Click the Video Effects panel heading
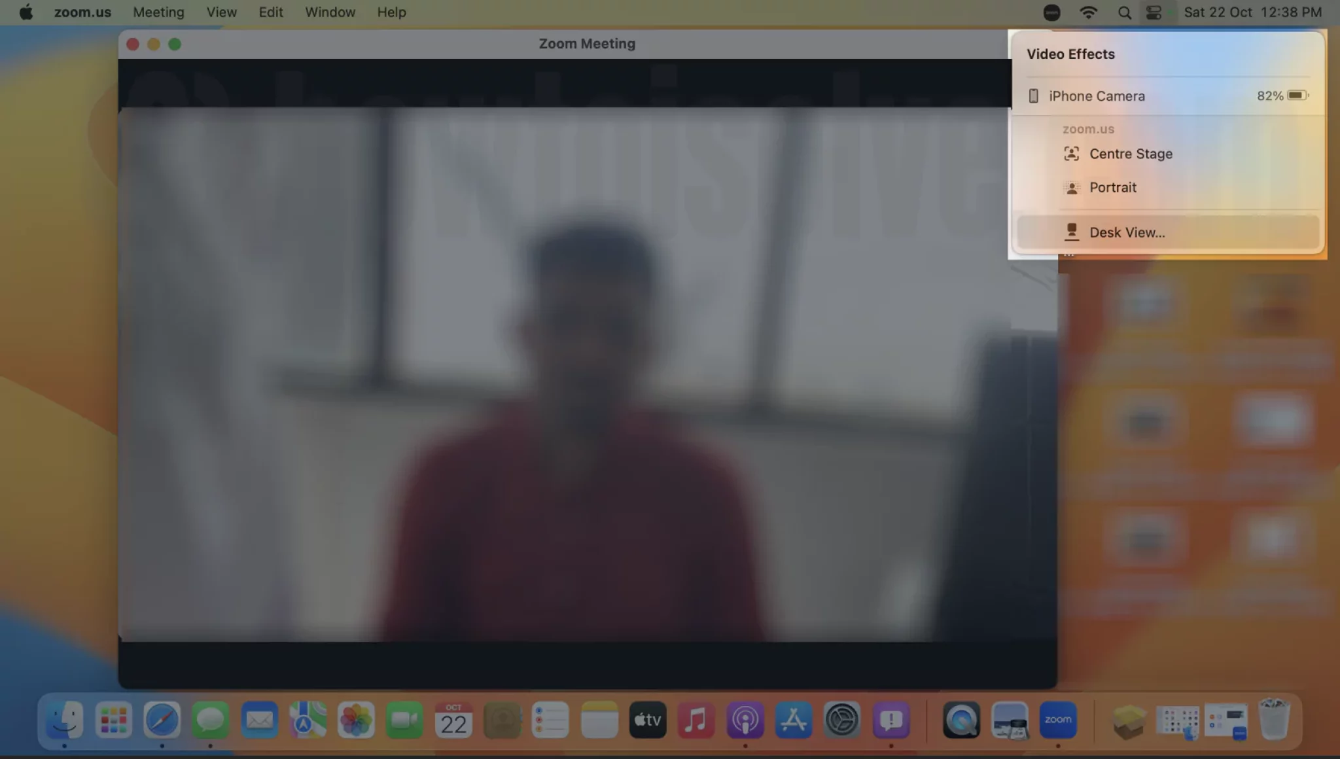The image size is (1340, 759). tap(1070, 54)
